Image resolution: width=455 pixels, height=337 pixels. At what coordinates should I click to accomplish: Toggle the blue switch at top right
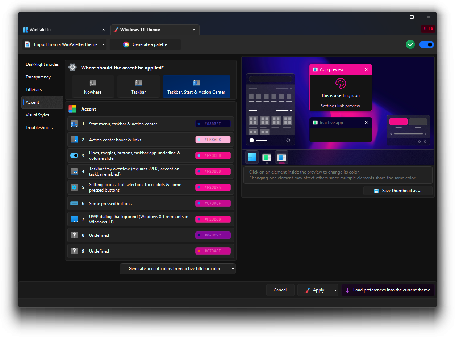tap(426, 44)
